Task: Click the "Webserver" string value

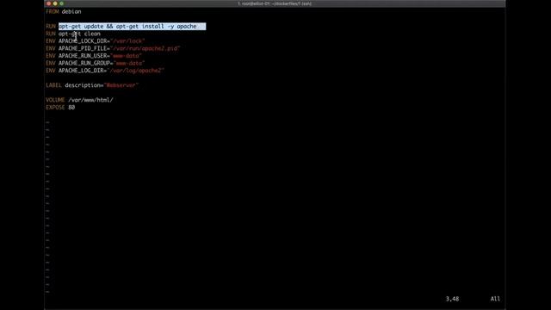Action: pyautogui.click(x=121, y=85)
